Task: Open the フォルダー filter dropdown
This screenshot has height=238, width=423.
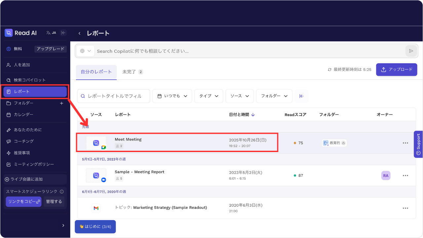Action: click(274, 96)
